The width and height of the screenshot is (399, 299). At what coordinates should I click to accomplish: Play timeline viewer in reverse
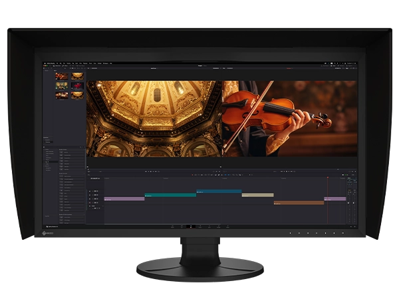click(x=284, y=171)
